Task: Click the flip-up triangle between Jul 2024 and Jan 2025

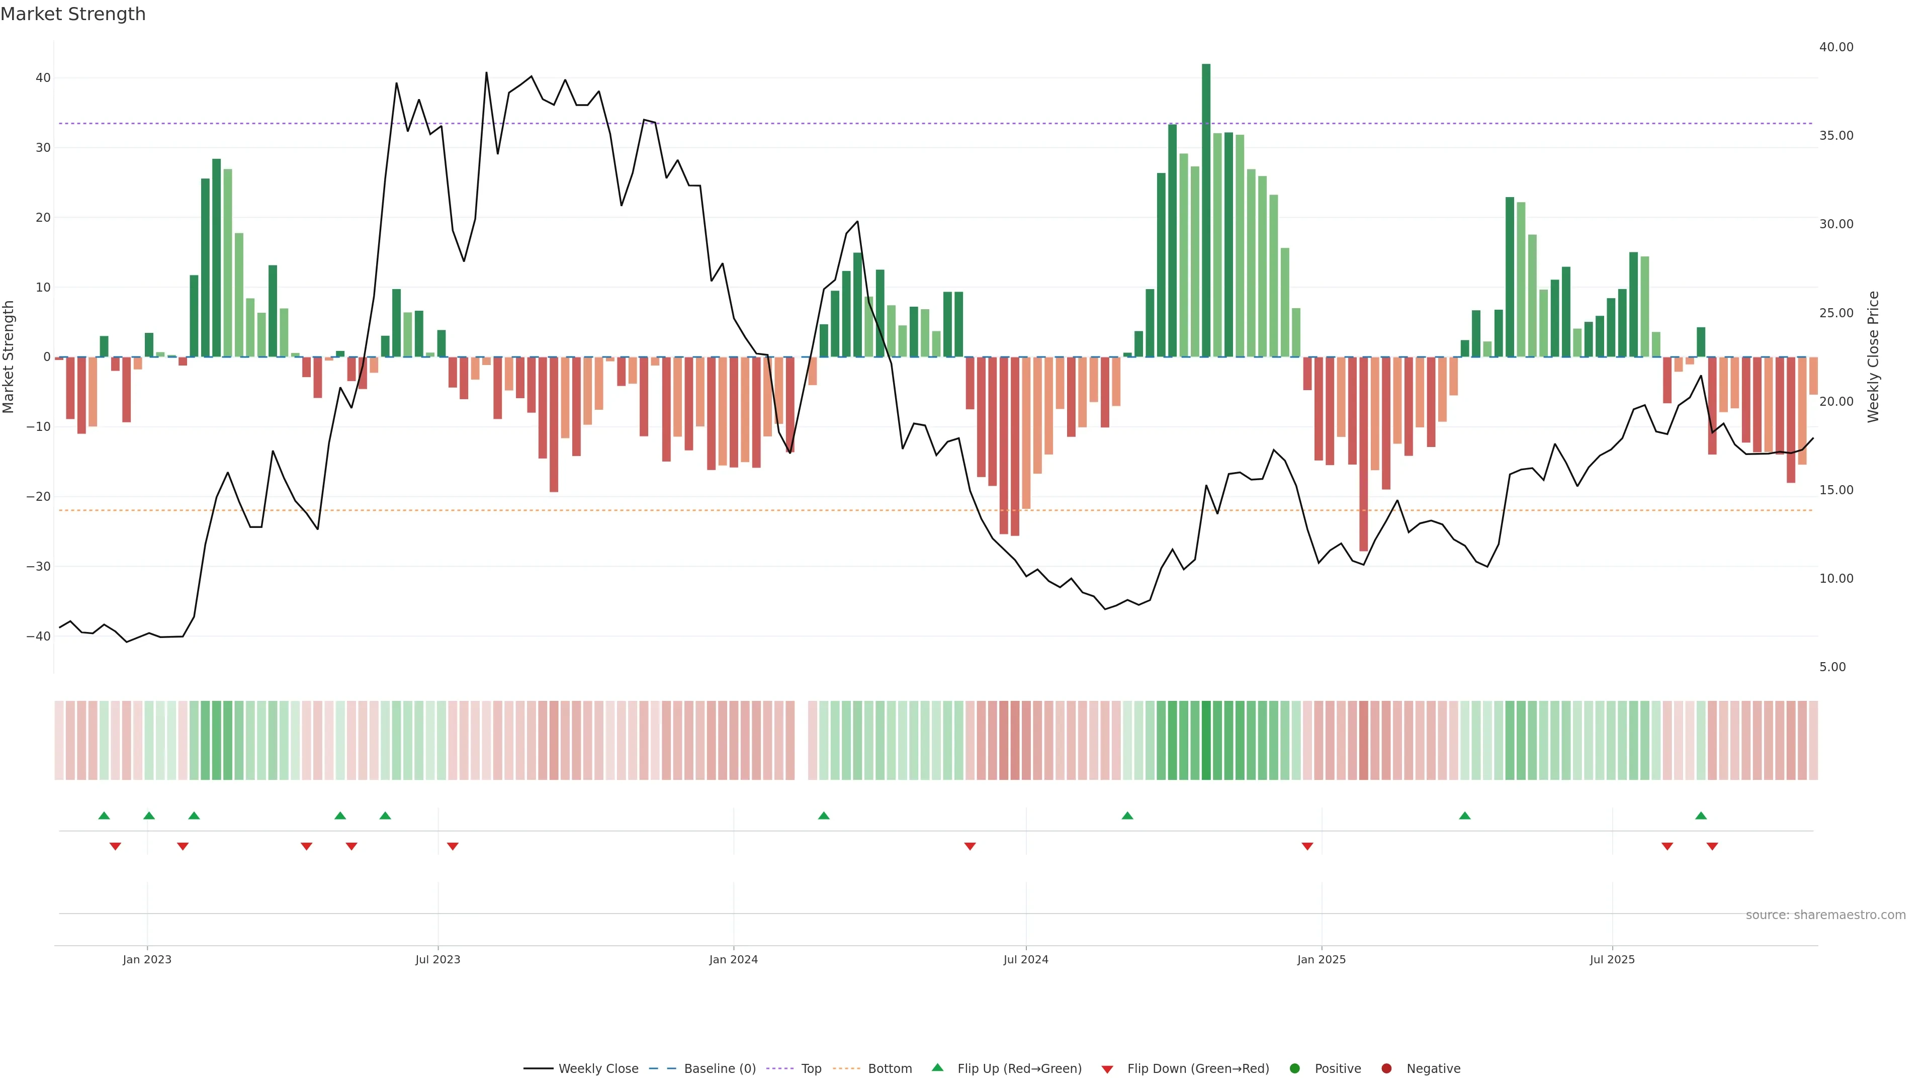Action: 1127,816
